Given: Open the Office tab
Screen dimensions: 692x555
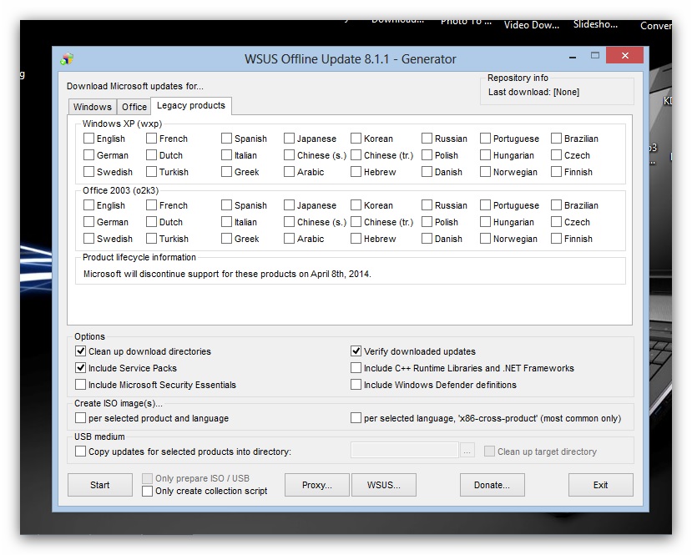Looking at the screenshot, I should coord(134,107).
